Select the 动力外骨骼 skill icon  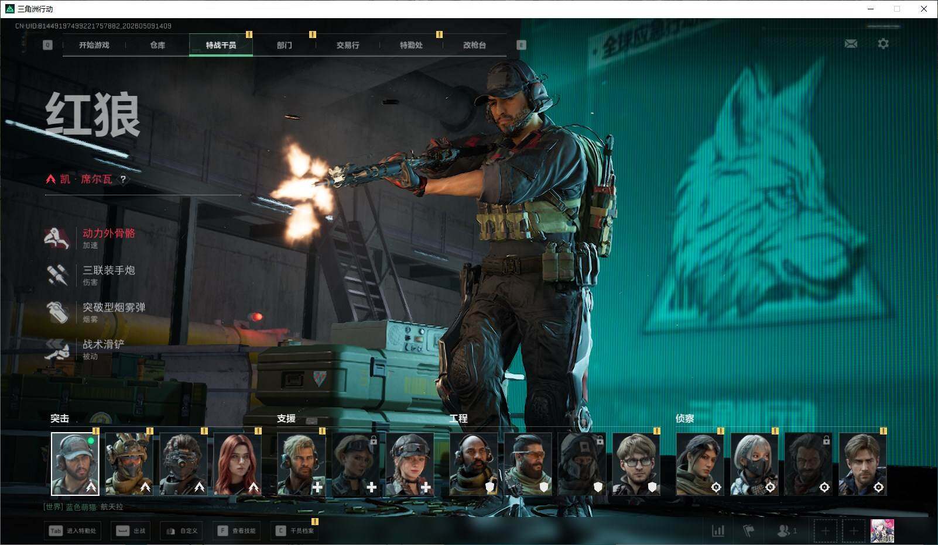(x=57, y=237)
